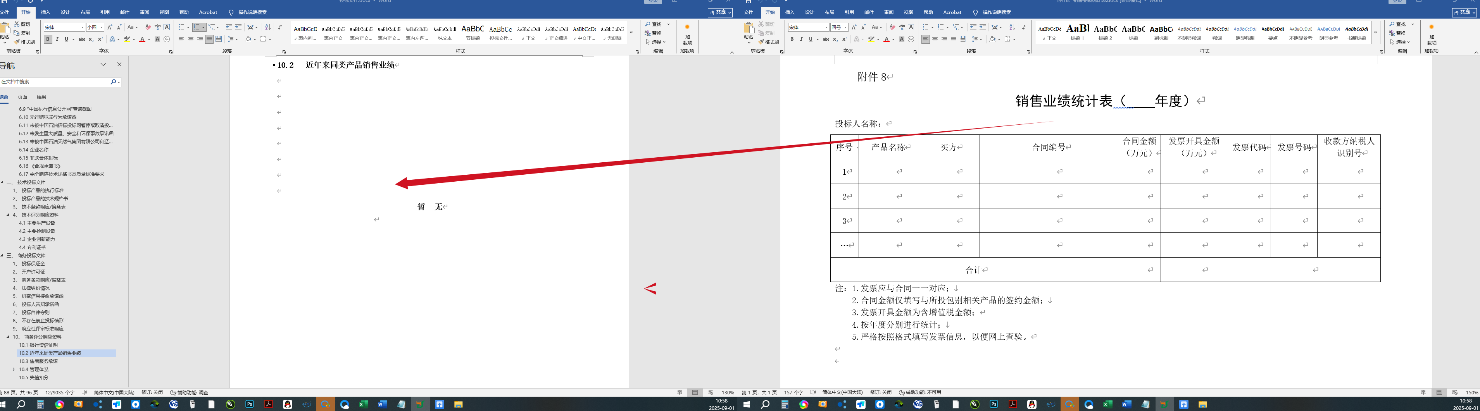Toggle Bold in the 投标文件 window
Image resolution: width=1480 pixels, height=411 pixels.
[48, 39]
